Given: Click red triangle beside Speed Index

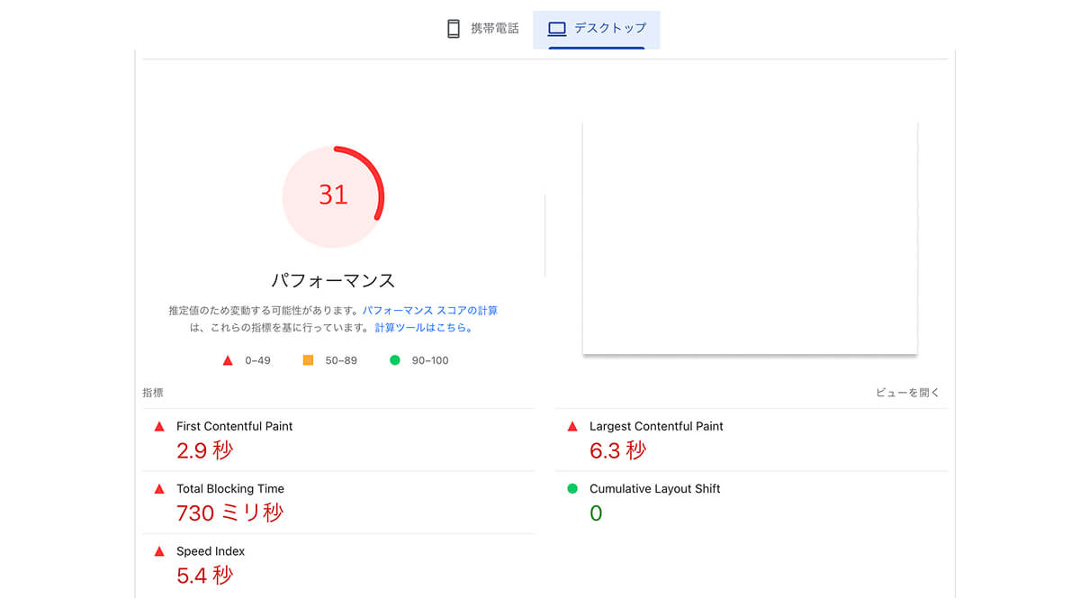Looking at the screenshot, I should pos(159,551).
